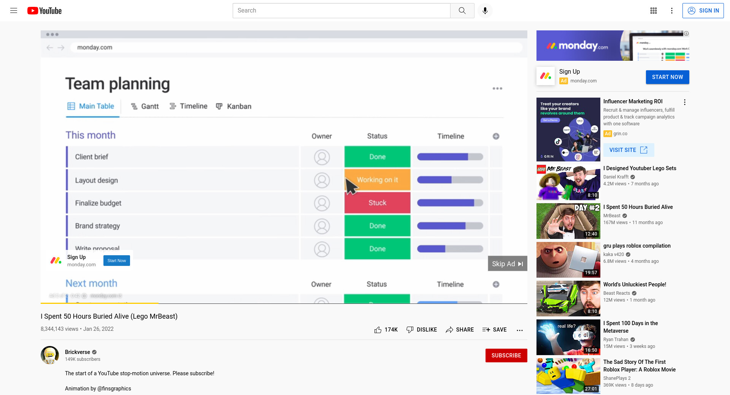Play I Designed Youtuber Lego Sets thumbnail
The image size is (730, 395).
pyautogui.click(x=568, y=182)
